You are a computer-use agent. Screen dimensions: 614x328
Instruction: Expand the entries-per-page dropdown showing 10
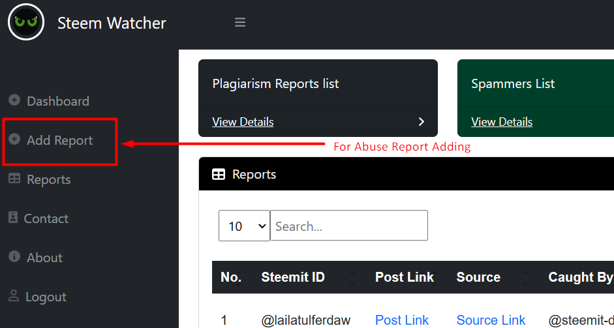tap(244, 226)
